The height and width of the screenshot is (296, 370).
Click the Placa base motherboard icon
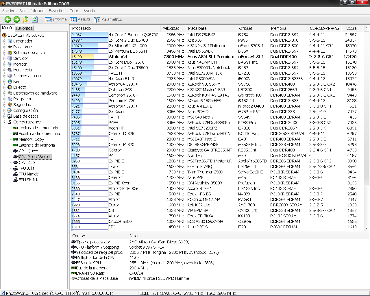point(10,47)
